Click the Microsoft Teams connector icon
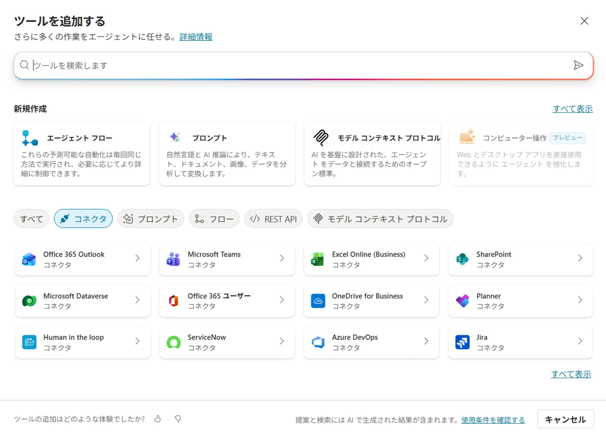This screenshot has height=435, width=606. (173, 259)
